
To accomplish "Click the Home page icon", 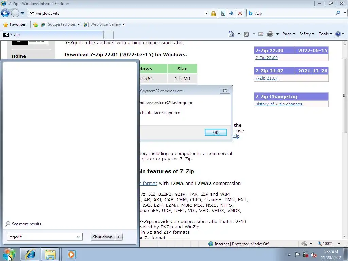I will coord(231,34).
